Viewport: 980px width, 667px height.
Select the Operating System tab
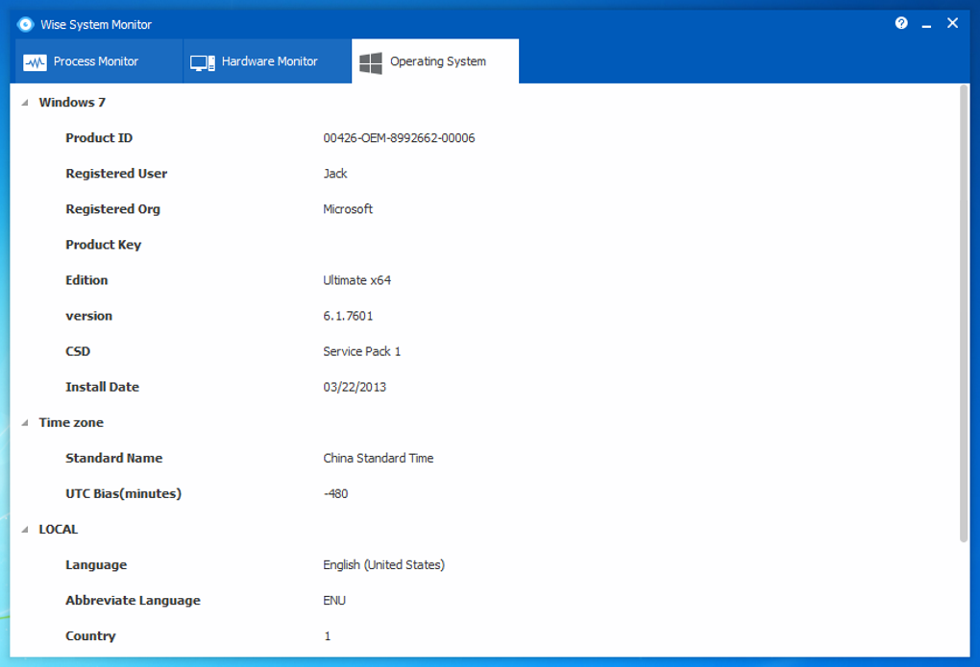tap(435, 61)
